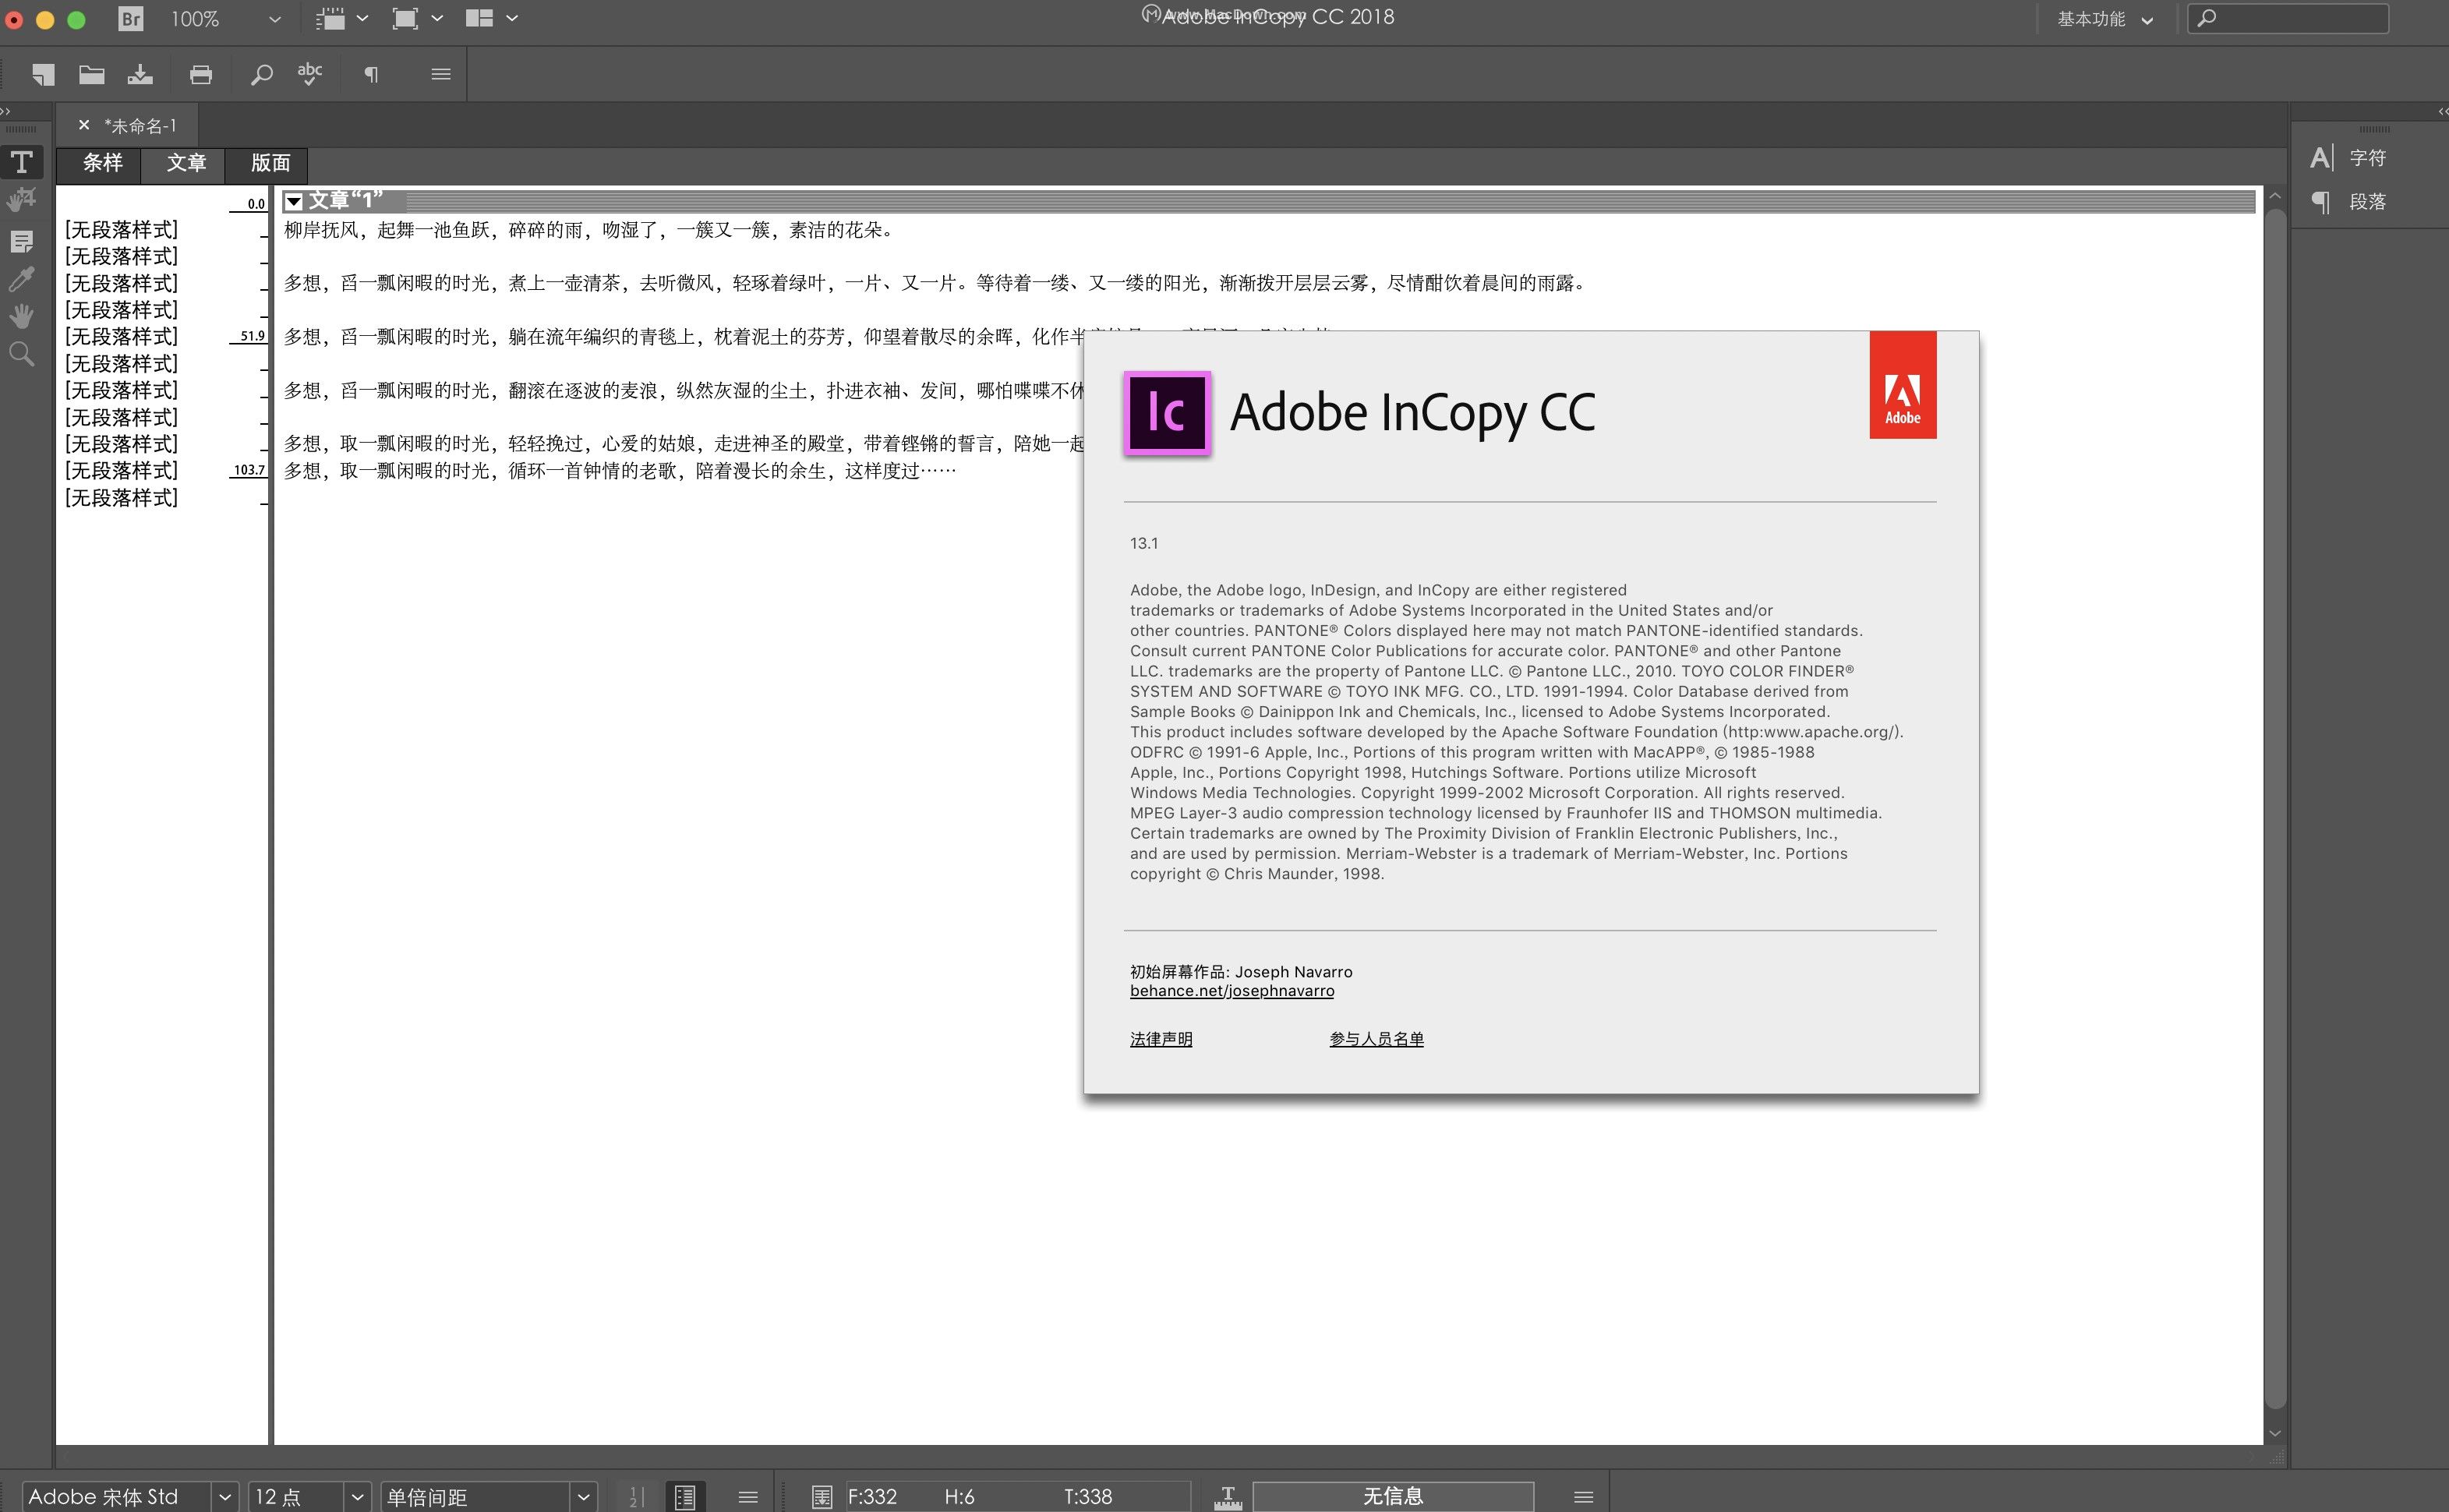This screenshot has width=2449, height=1512.
Task: Toggle the paragraph styles column button
Action: point(685,1497)
